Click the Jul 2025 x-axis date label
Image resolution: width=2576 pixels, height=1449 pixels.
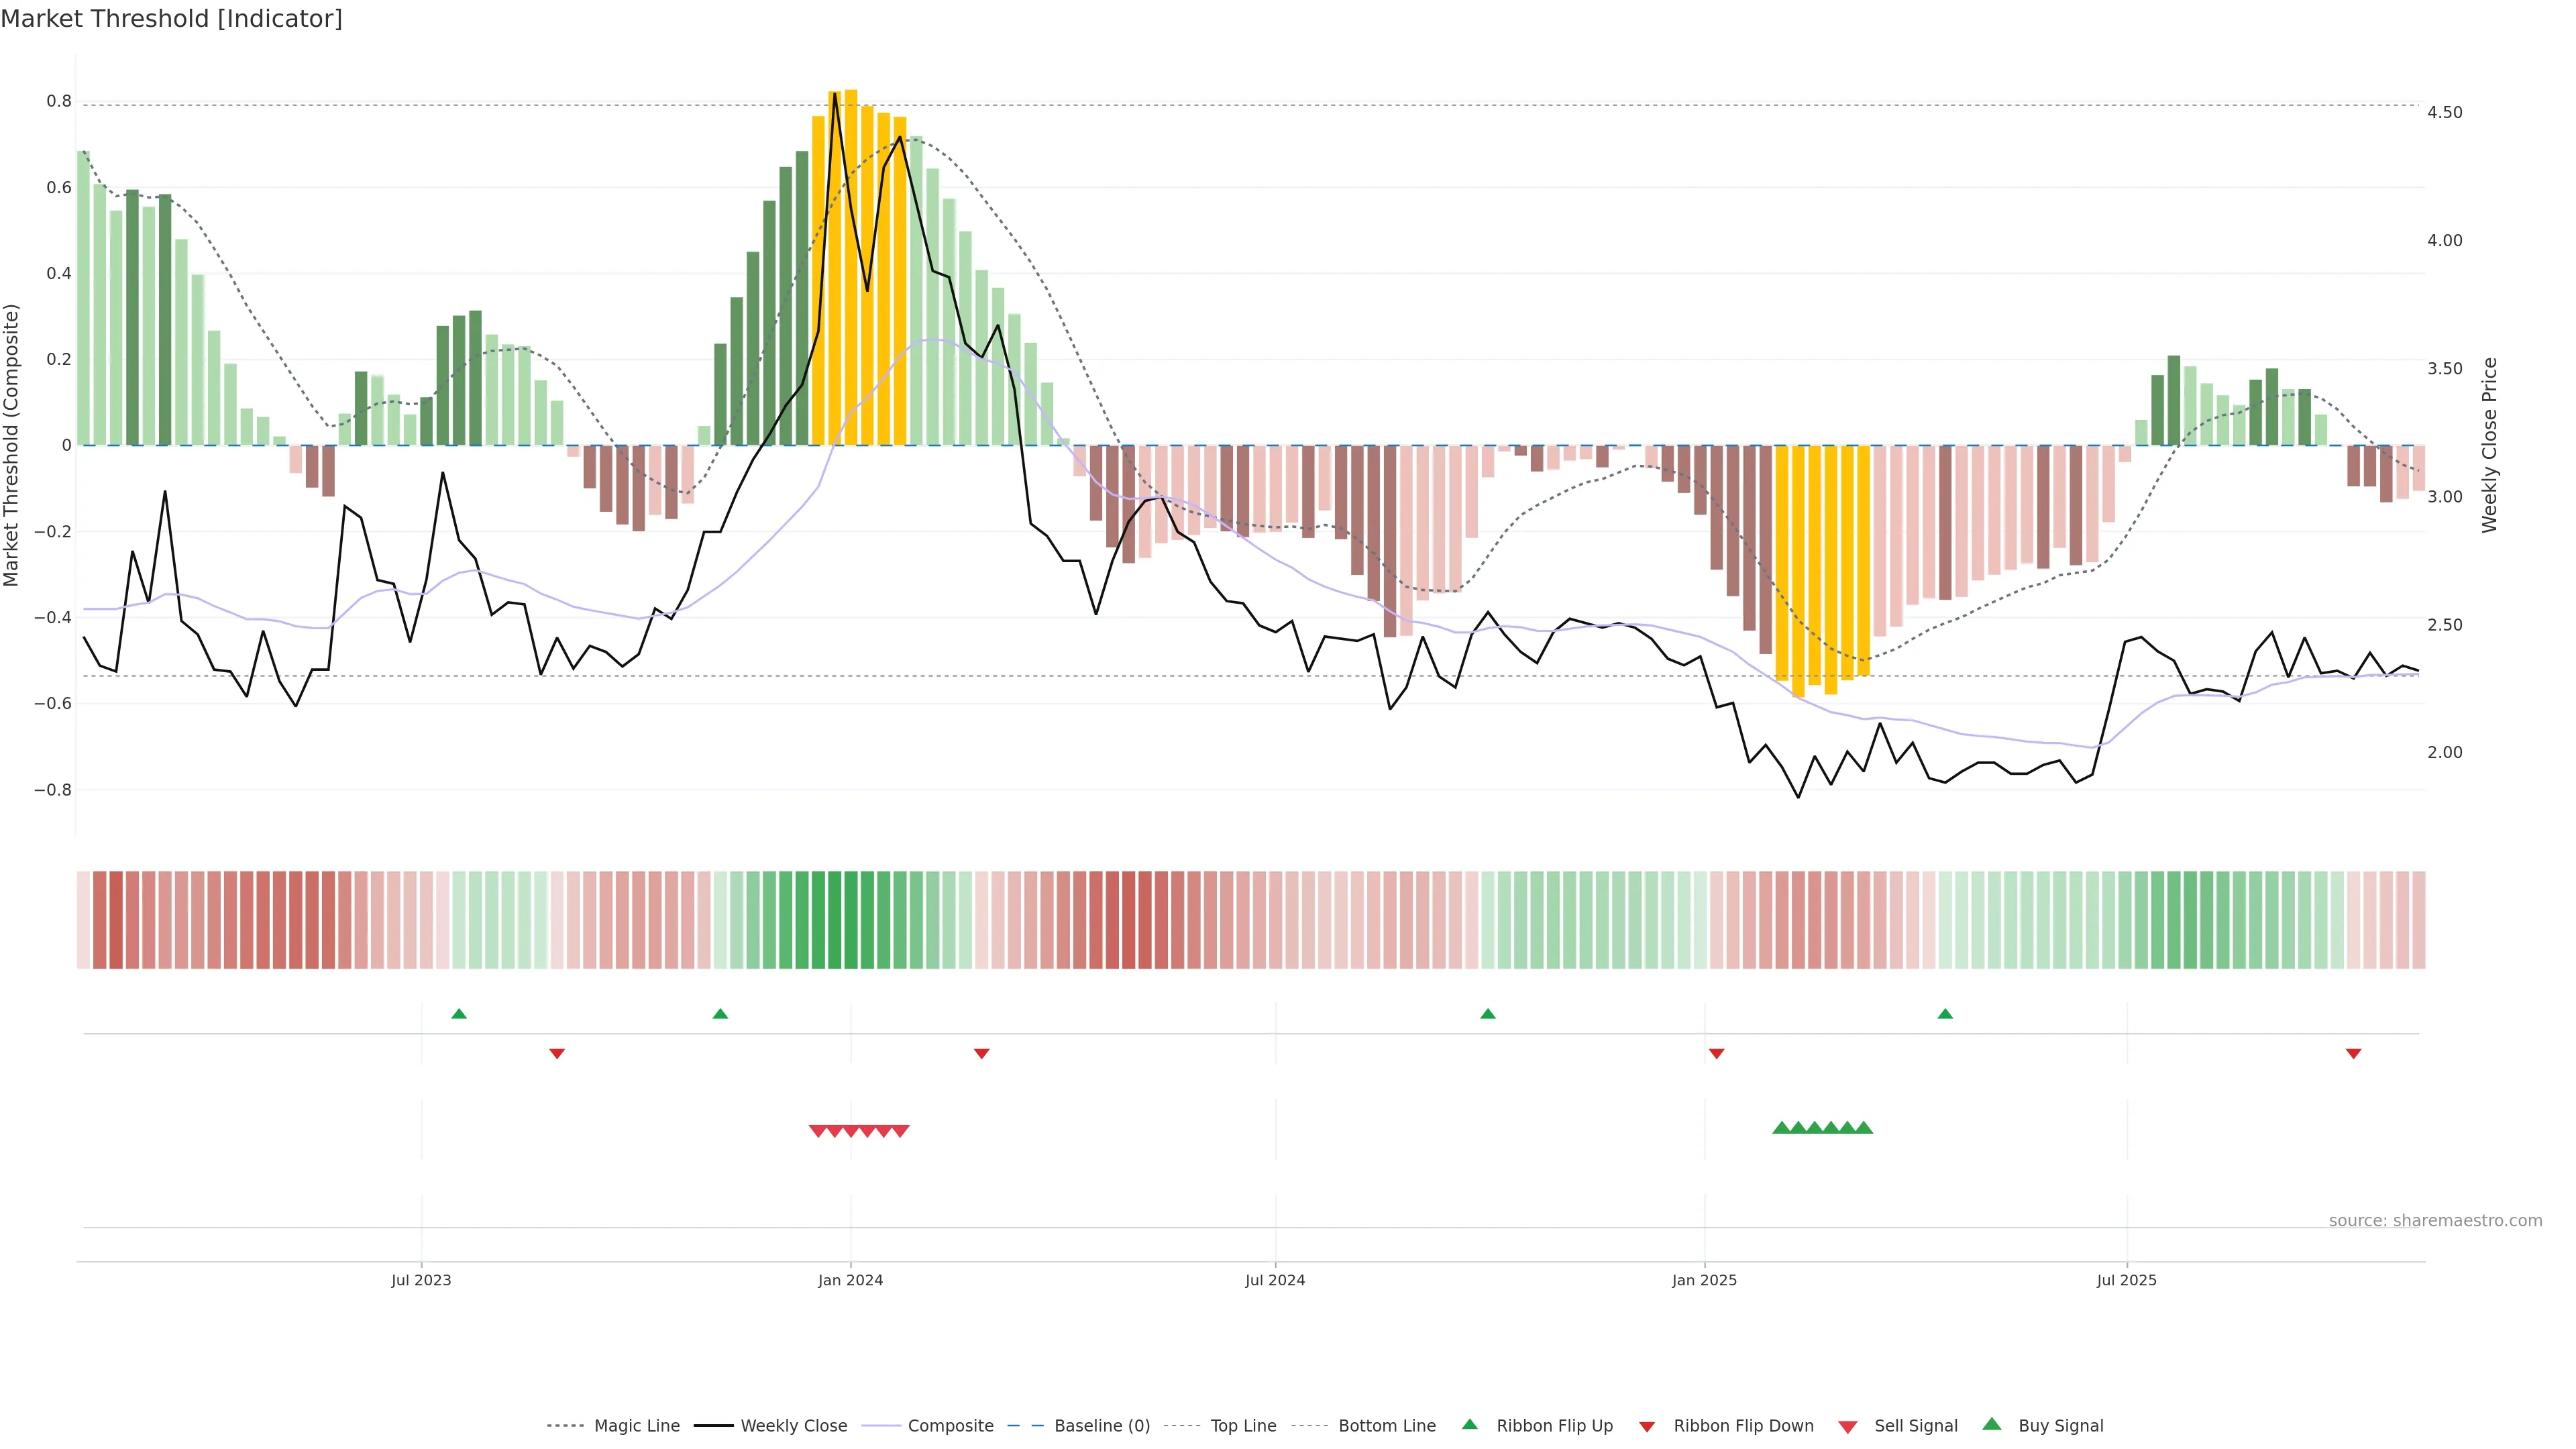point(2126,1280)
